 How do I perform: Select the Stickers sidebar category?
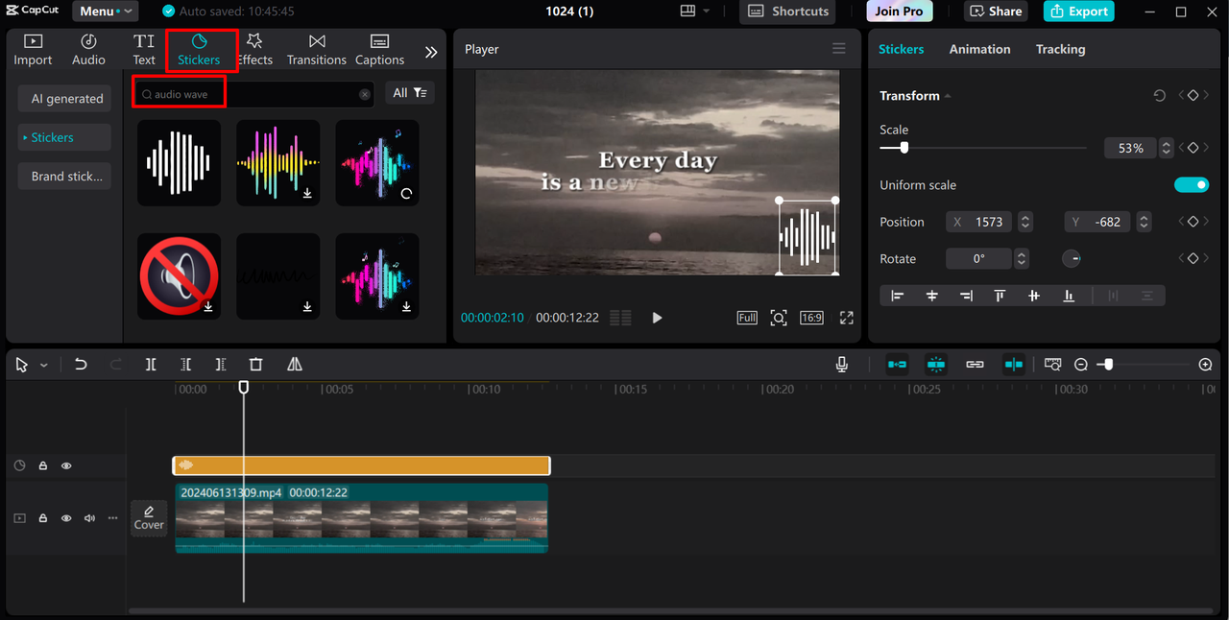click(64, 137)
